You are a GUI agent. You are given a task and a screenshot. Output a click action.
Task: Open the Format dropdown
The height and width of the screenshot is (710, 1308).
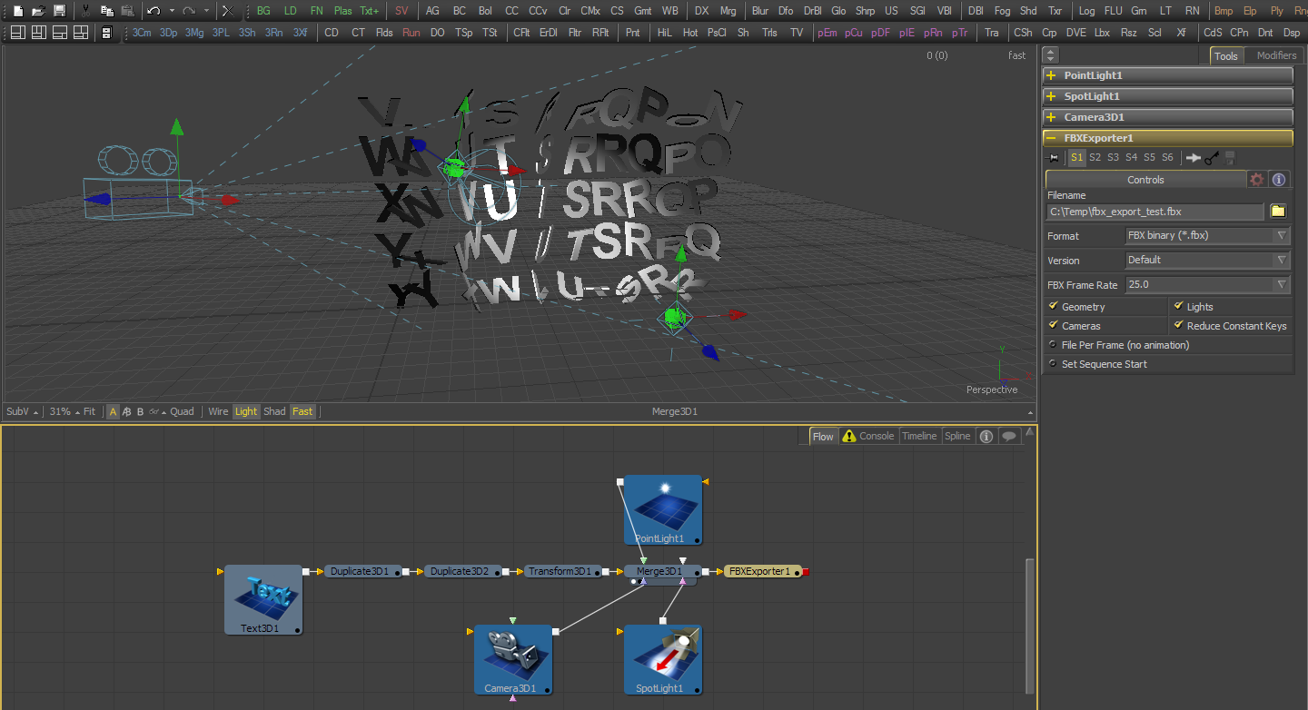coord(1208,235)
